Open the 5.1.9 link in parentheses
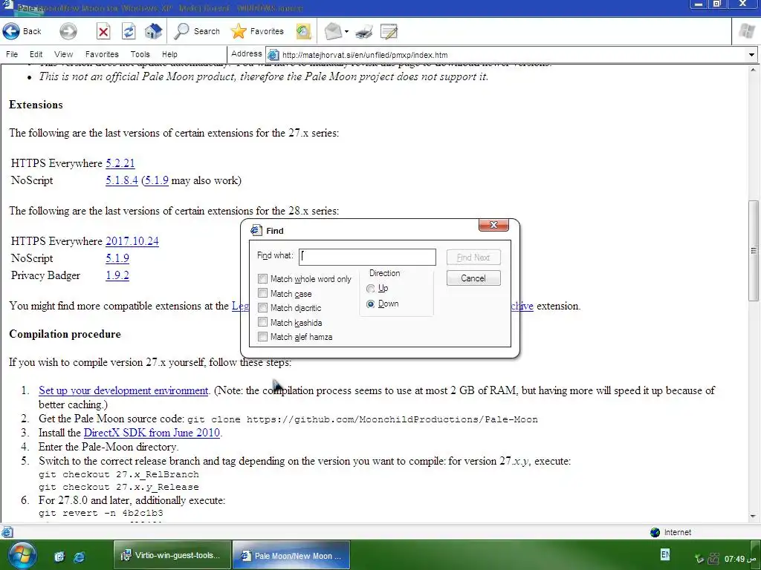761x570 pixels. point(156,180)
